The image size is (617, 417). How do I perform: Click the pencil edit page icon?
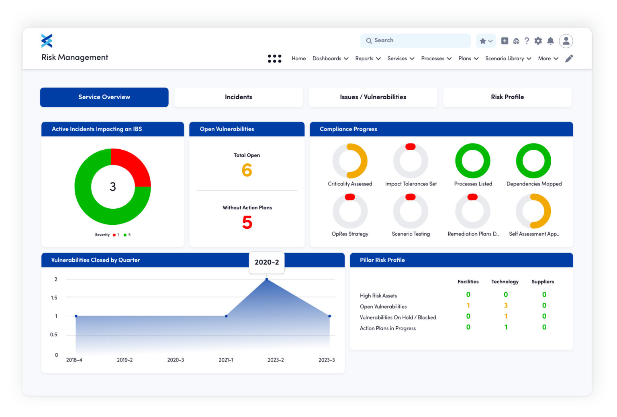[569, 58]
